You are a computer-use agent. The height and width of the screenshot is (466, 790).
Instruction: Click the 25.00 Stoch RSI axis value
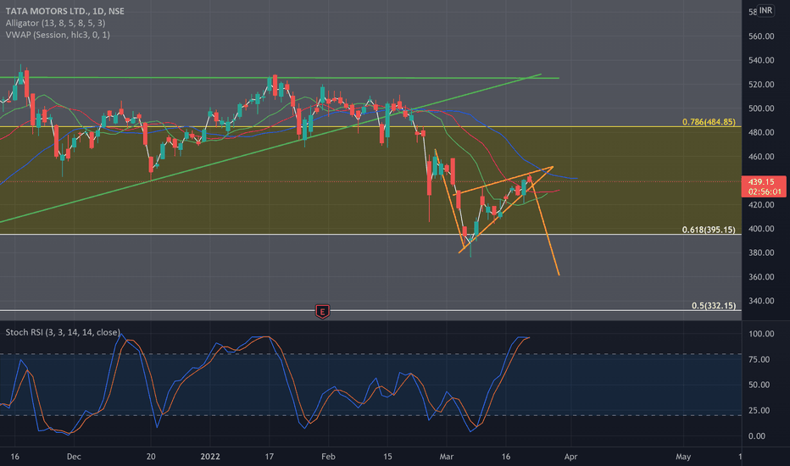click(x=759, y=411)
